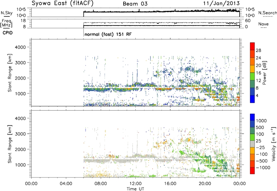Click the '-500' label on the Velocity colorbar

(261, 161)
